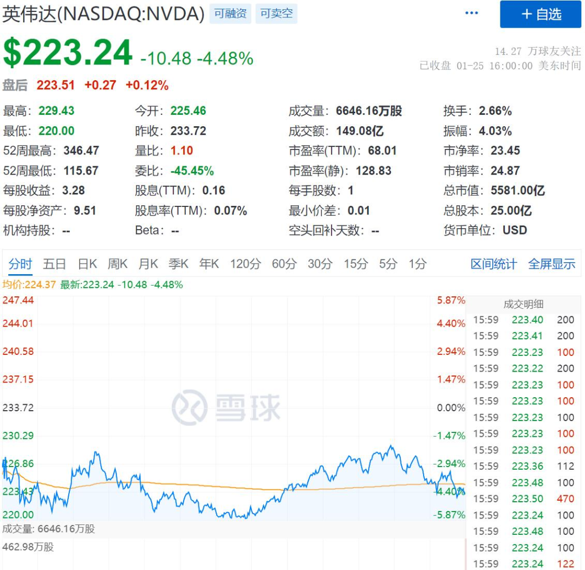Image resolution: width=585 pixels, height=570 pixels.
Task: Switch to the 五日 chart tab
Action: pos(55,264)
